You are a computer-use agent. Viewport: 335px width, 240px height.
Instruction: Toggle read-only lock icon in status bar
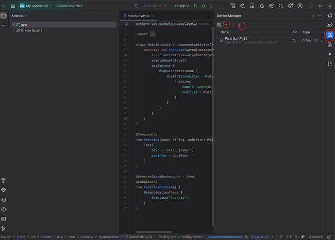point(329,237)
